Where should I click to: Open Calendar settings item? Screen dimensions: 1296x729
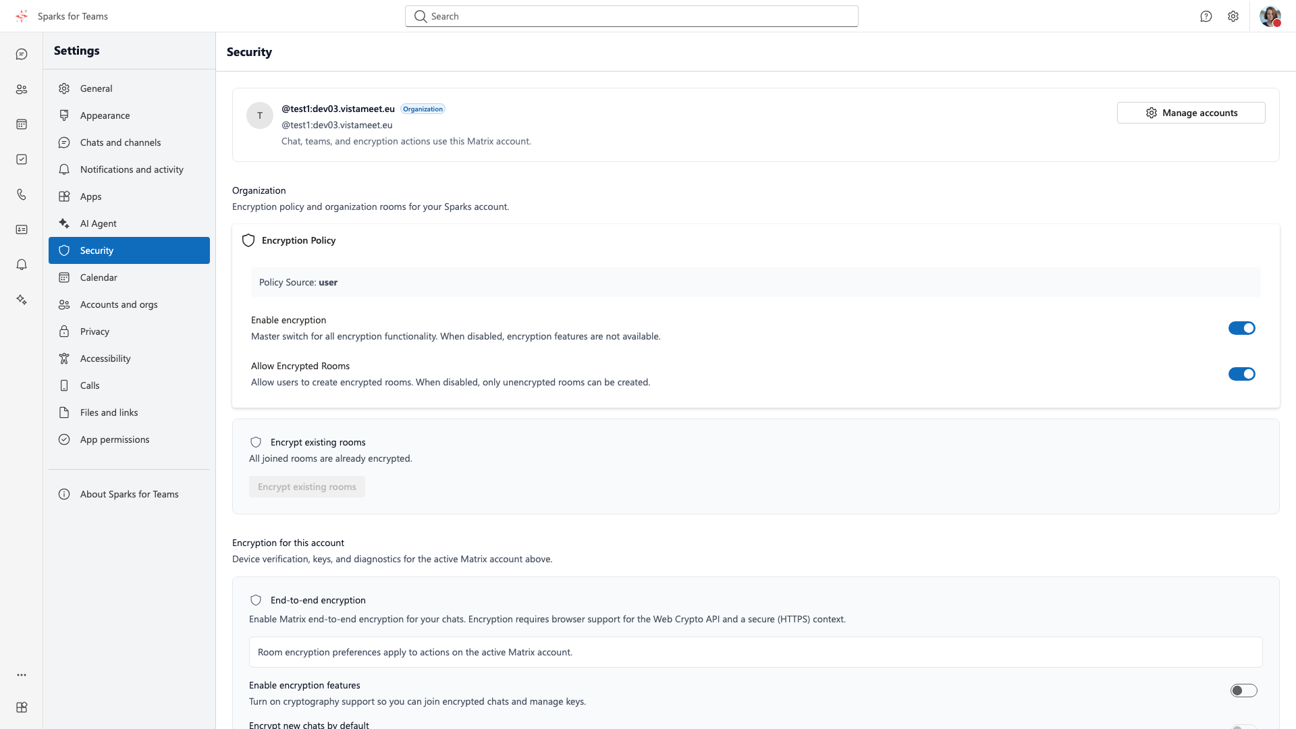[129, 277]
